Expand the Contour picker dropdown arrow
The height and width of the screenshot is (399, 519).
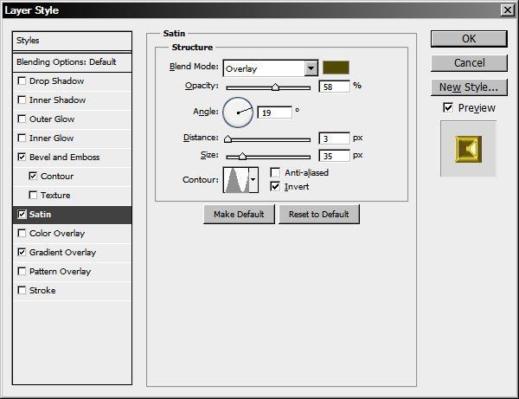coord(253,180)
